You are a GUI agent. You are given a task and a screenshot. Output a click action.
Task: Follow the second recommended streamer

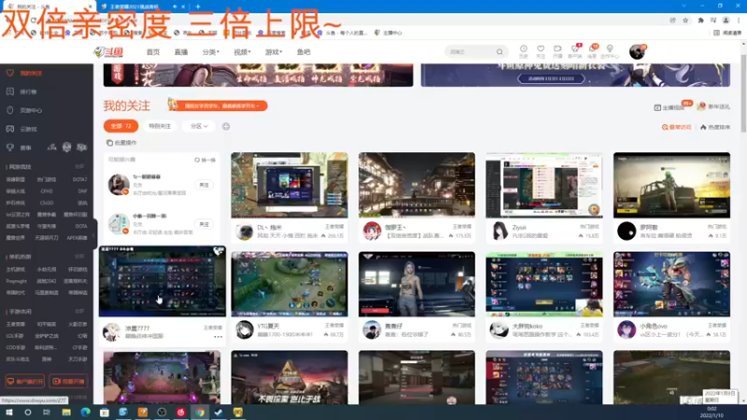point(204,224)
